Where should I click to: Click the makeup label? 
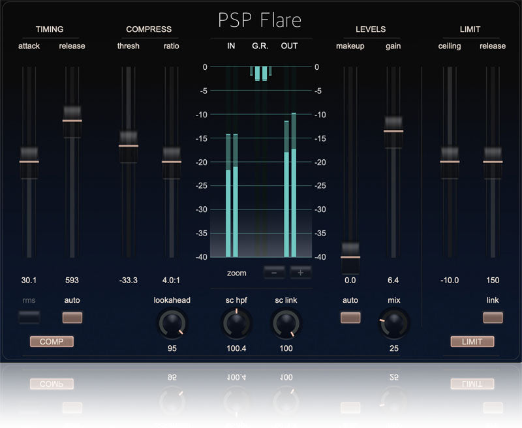(x=350, y=46)
